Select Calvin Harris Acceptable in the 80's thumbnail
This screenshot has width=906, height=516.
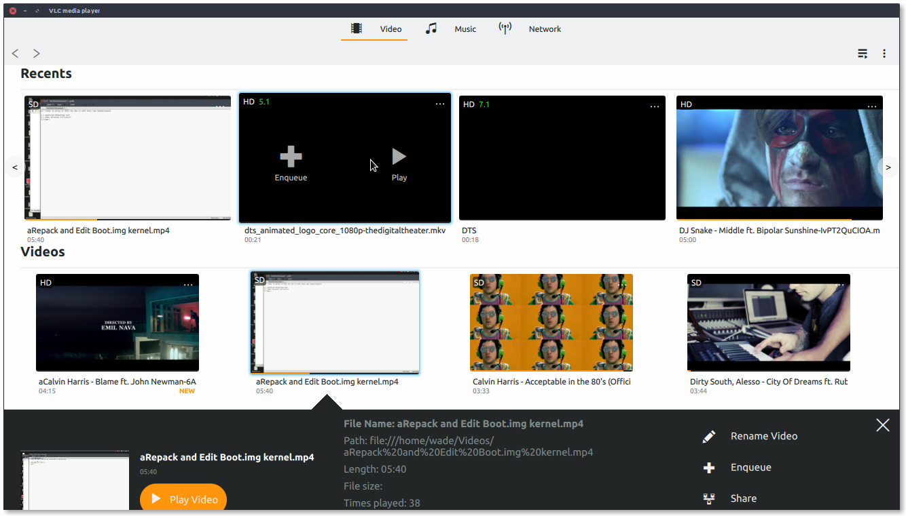551,323
